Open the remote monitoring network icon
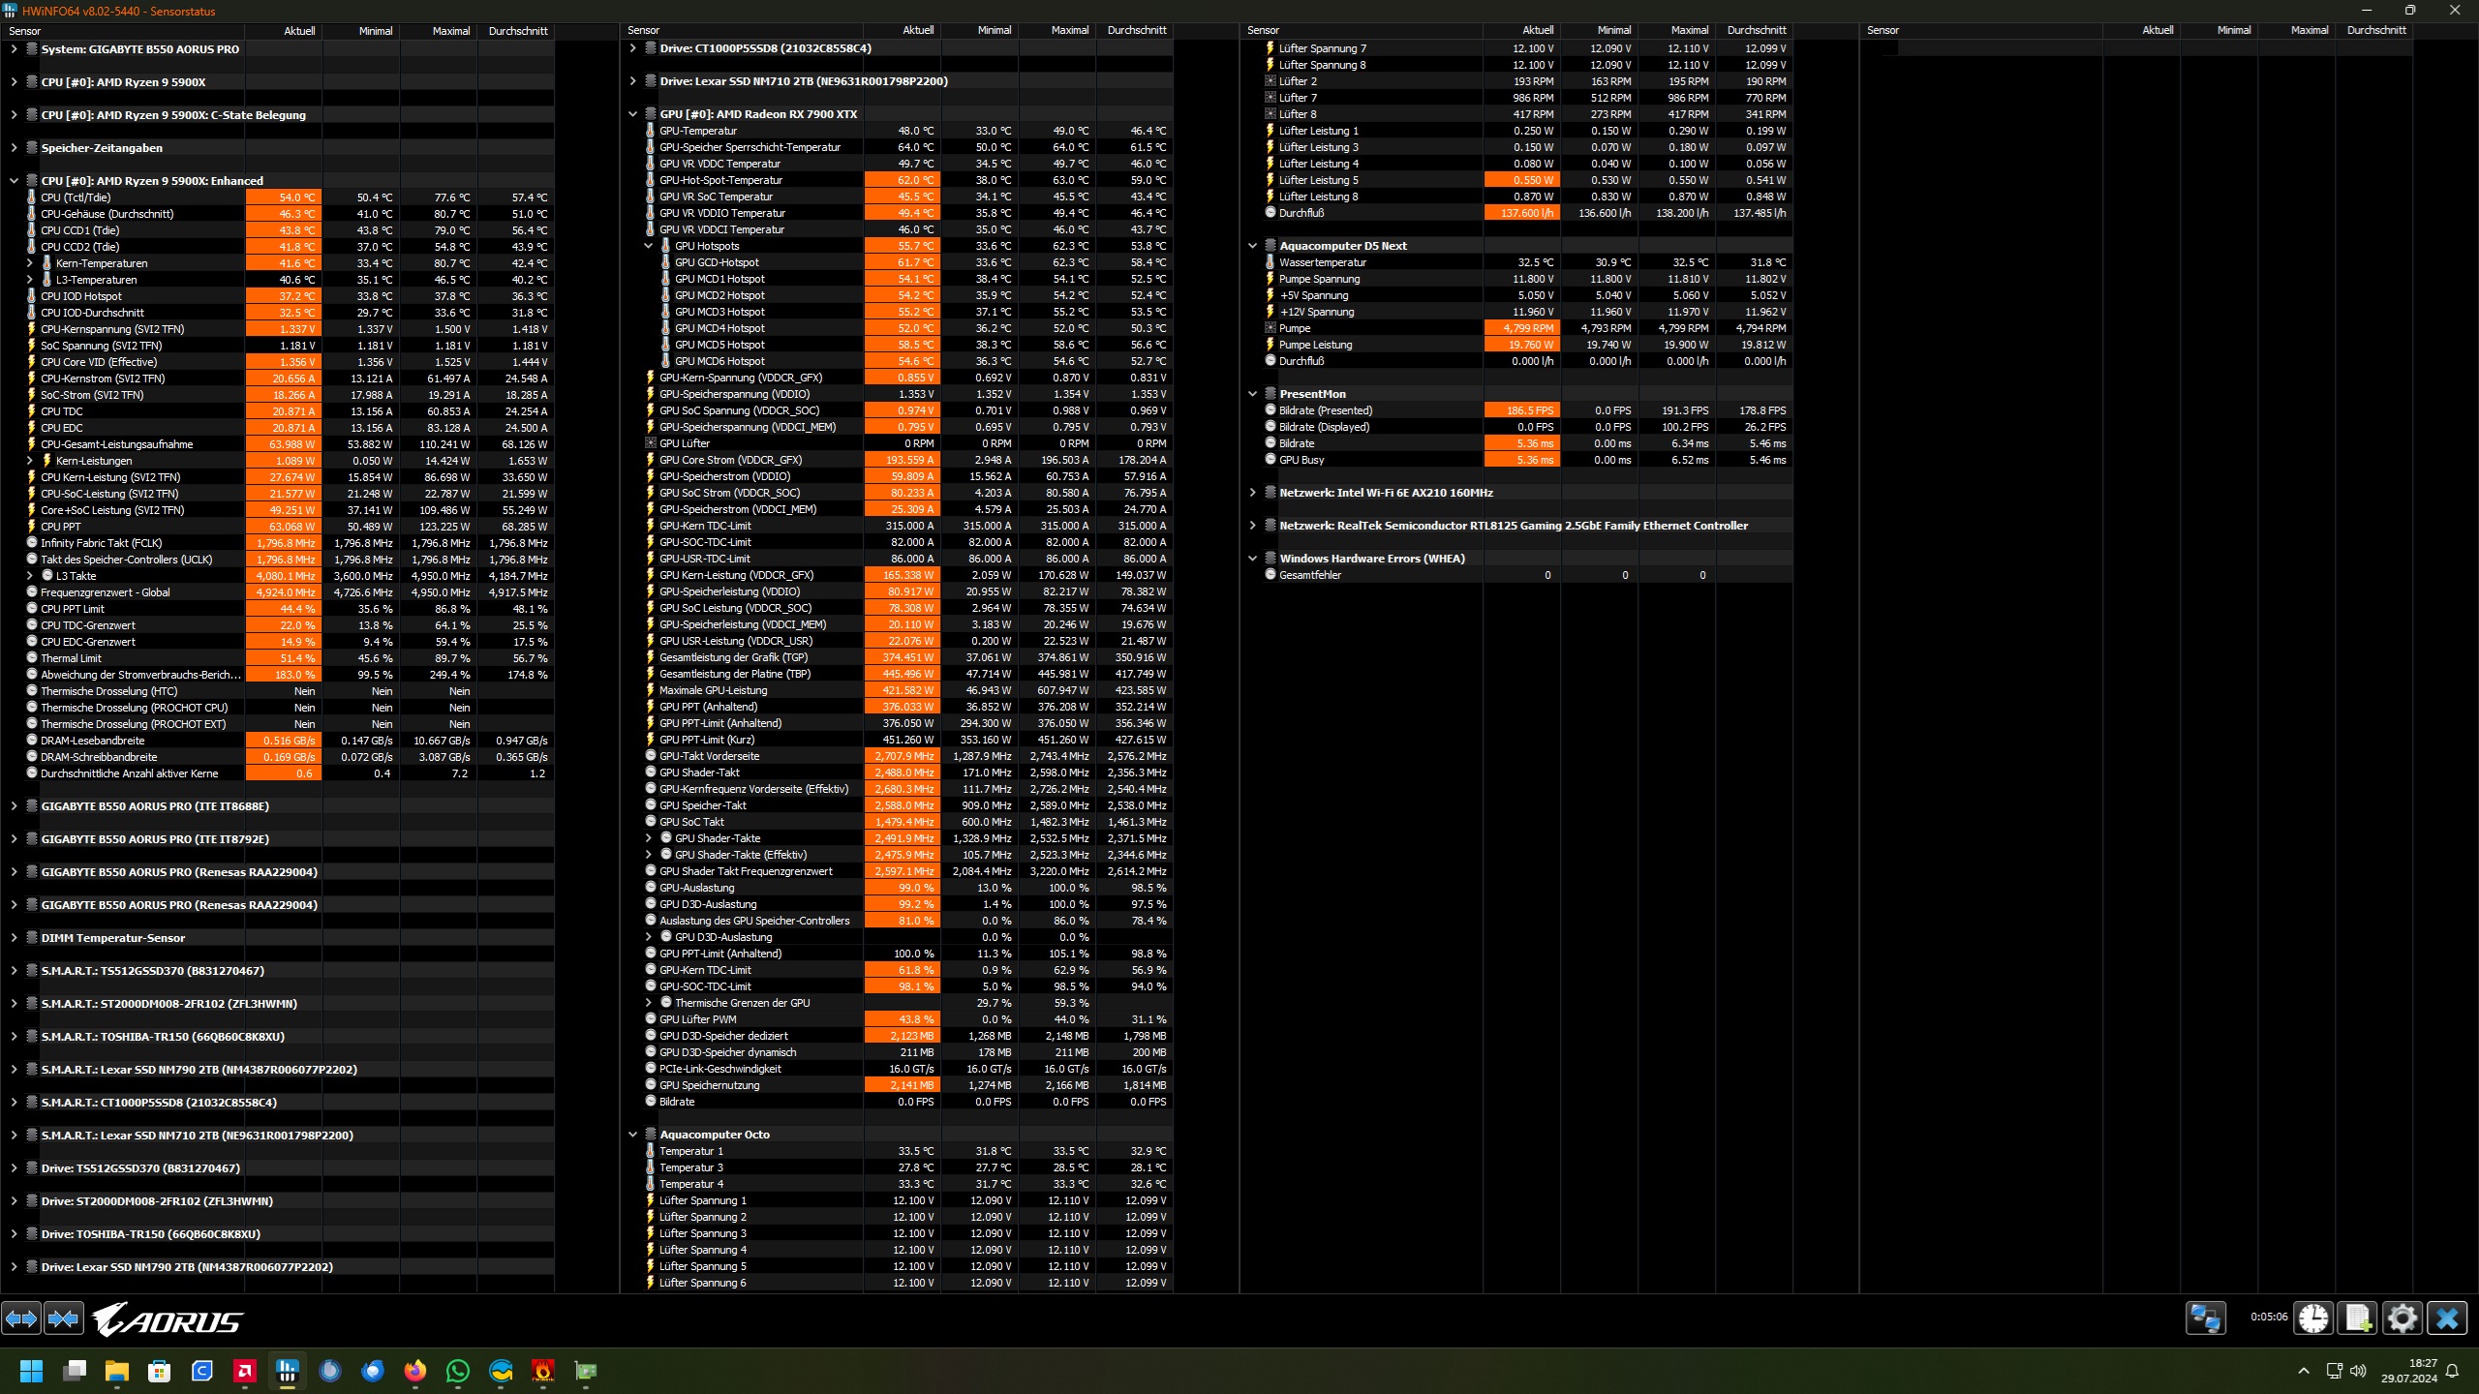 pyautogui.click(x=2205, y=1318)
